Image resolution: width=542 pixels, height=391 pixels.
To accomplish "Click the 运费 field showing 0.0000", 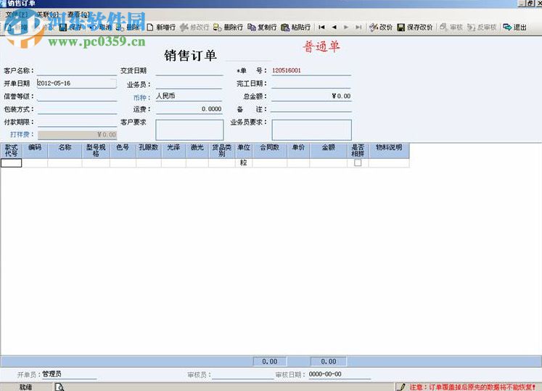I will coord(189,110).
